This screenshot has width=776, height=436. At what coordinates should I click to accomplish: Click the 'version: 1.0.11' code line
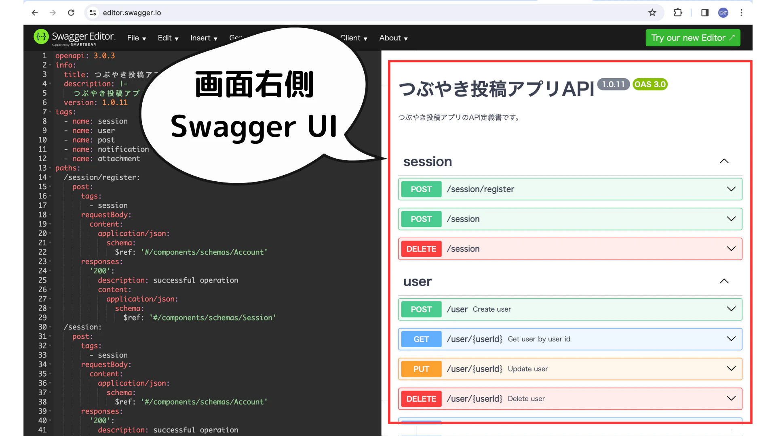point(95,103)
